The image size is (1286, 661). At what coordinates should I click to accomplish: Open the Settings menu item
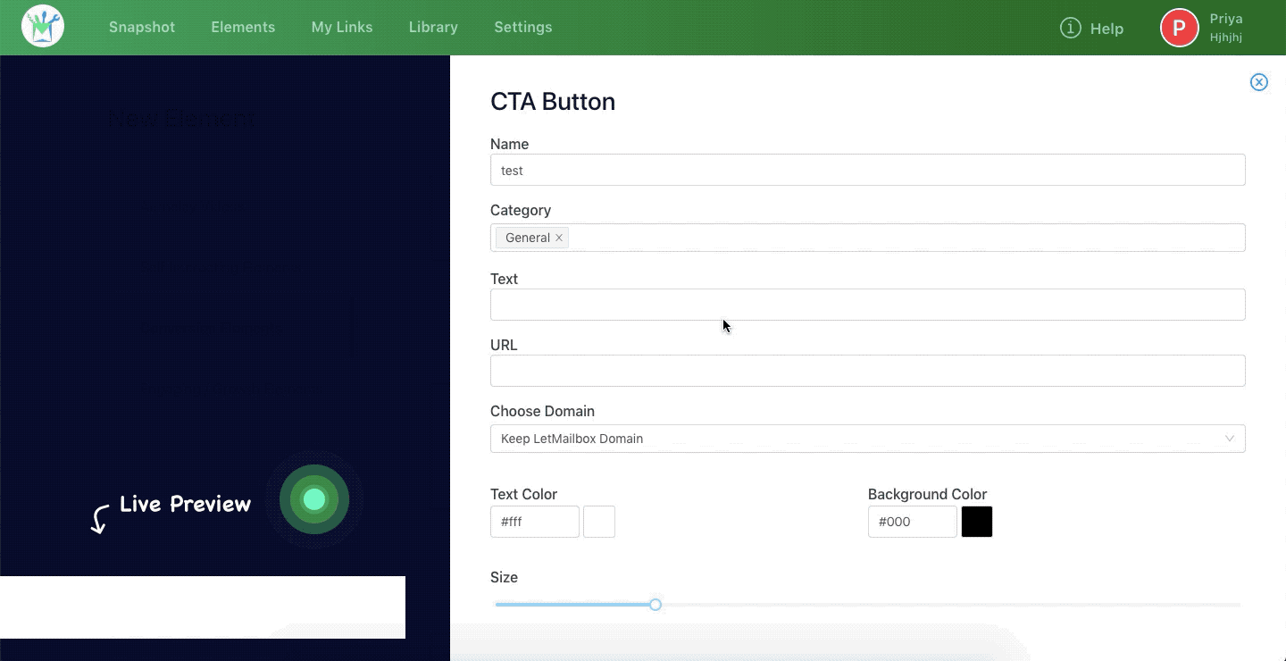tap(523, 27)
